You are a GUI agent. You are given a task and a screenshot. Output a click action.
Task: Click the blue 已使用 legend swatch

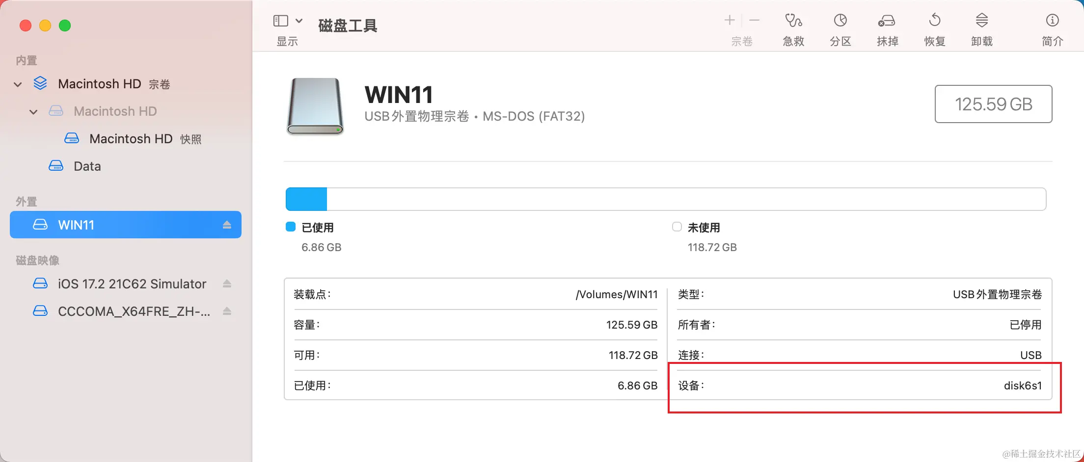[x=291, y=227]
